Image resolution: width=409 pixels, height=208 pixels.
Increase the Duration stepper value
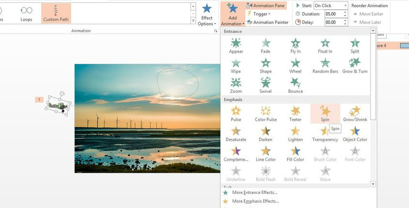tap(346, 12)
